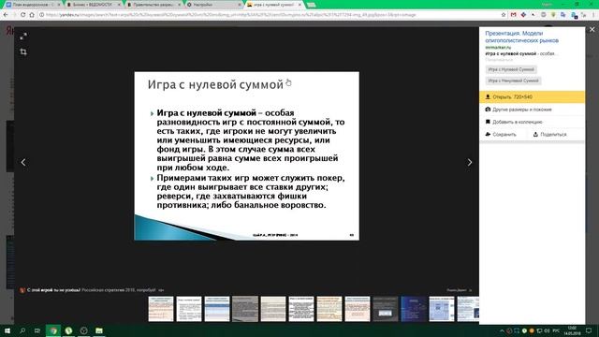Open the Chrome menu at the toolbar end
The width and height of the screenshot is (599, 337).
[x=593, y=15]
